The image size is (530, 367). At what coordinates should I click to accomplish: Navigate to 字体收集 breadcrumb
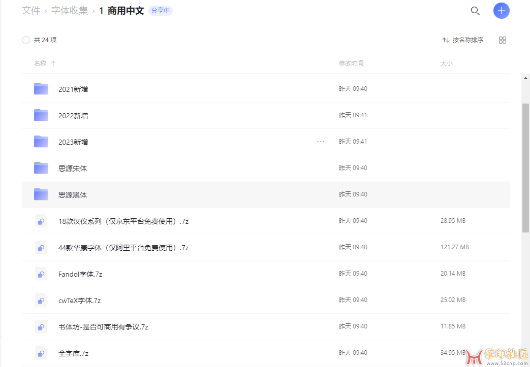(70, 11)
